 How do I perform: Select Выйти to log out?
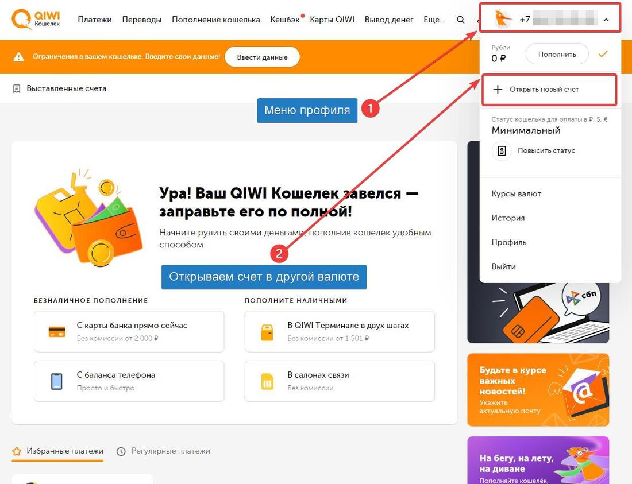pos(503,266)
